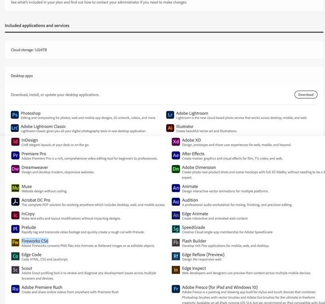The image size is (325, 304).
Task: Click the Cloud storage: 1.024TB text
Action: click(29, 50)
